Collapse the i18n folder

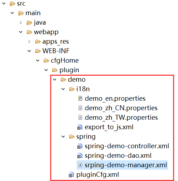pyautogui.click(x=63, y=89)
